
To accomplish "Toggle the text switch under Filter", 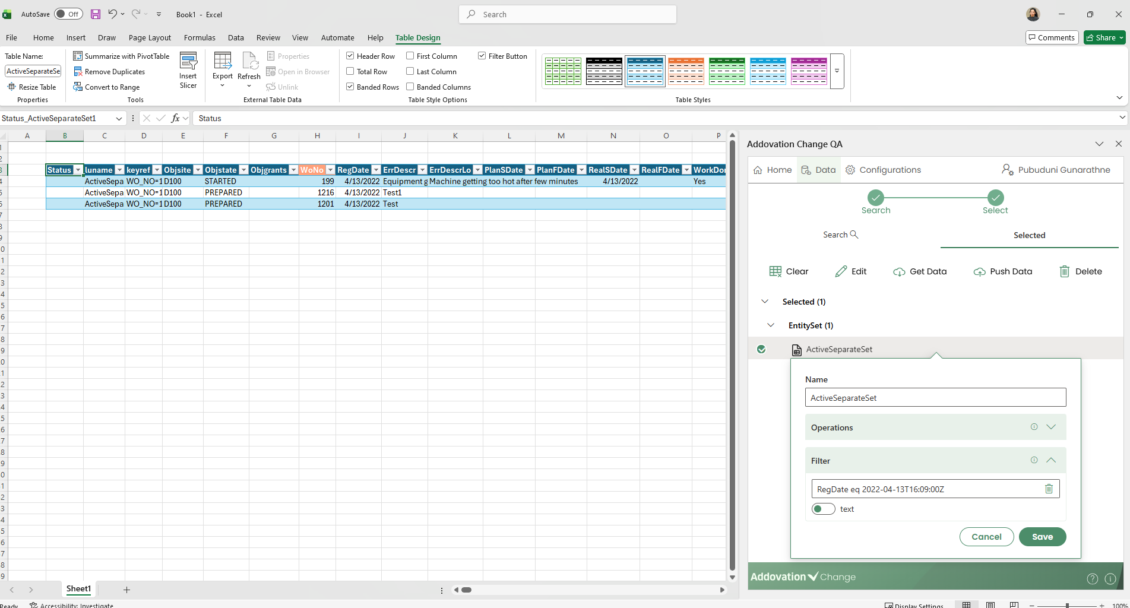I will pos(823,509).
